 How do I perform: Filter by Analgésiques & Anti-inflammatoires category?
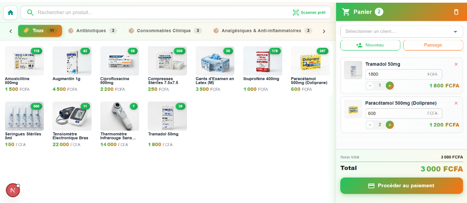[x=263, y=30]
